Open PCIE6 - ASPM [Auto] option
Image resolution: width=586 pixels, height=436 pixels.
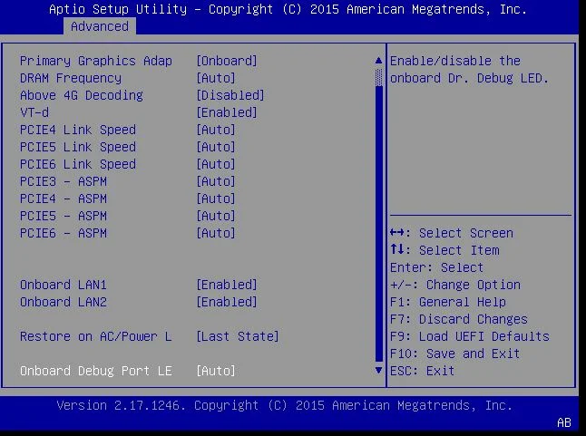pos(216,233)
